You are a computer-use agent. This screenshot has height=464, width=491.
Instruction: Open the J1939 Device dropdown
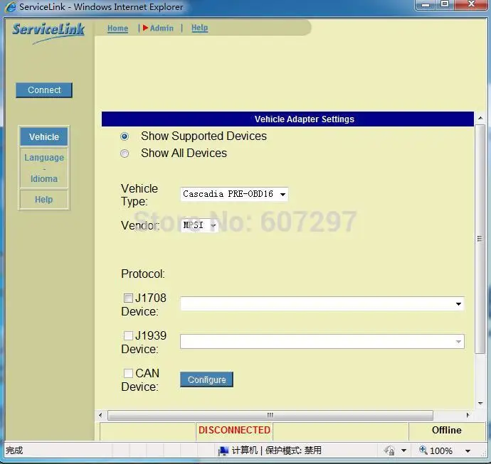coord(322,342)
